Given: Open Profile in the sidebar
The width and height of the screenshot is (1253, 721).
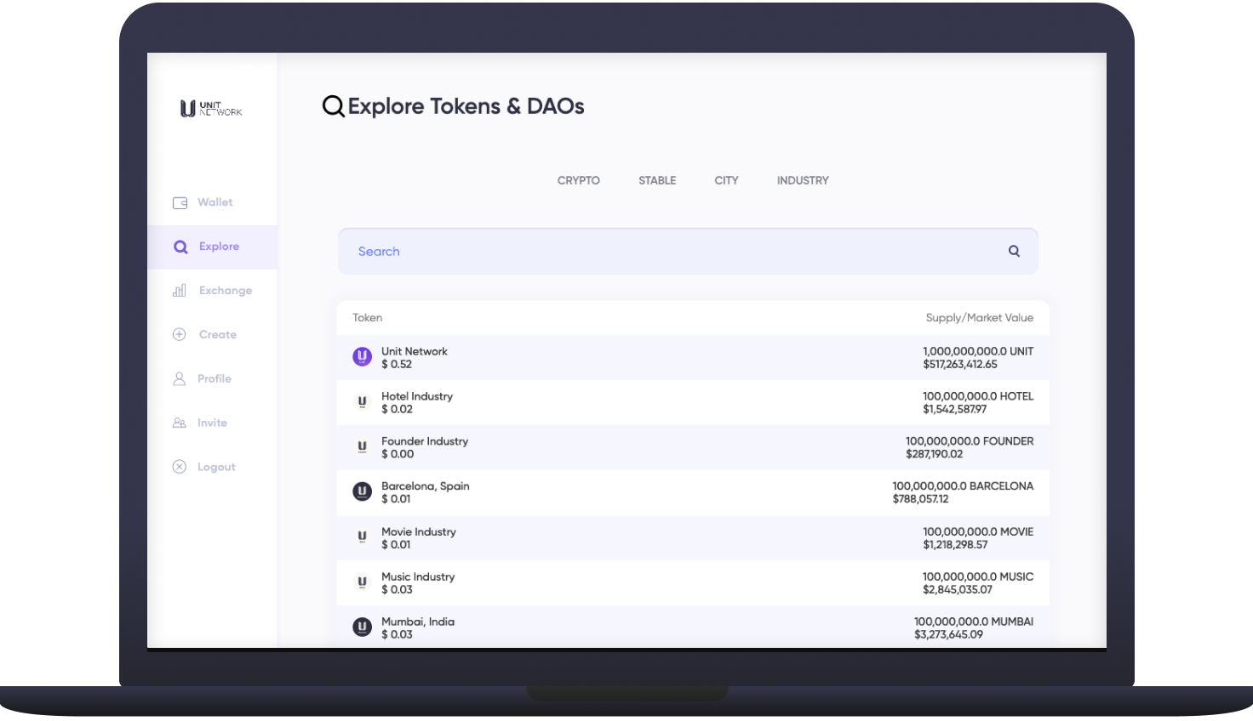Looking at the screenshot, I should 213,379.
